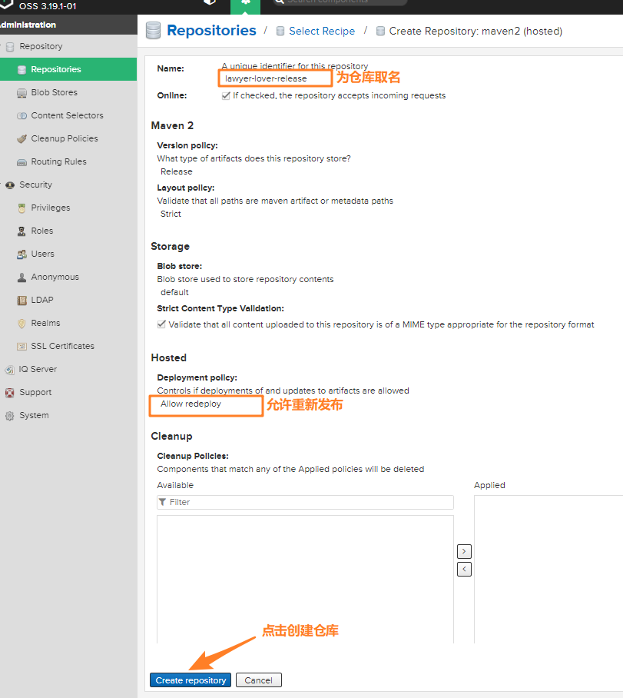Image resolution: width=623 pixels, height=698 pixels.
Task: Click the Content Selectors icon
Action: (x=22, y=116)
